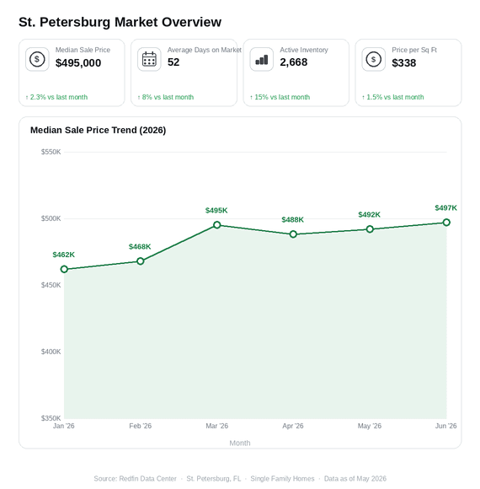The width and height of the screenshot is (480, 489).
Task: Click the Median Sale Price card label
Action: point(83,50)
